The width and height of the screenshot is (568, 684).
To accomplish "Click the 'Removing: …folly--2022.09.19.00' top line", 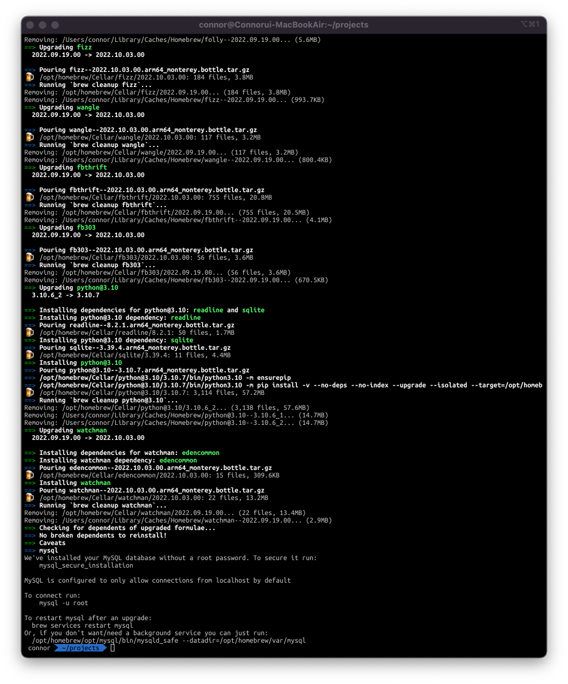I will click(x=173, y=39).
